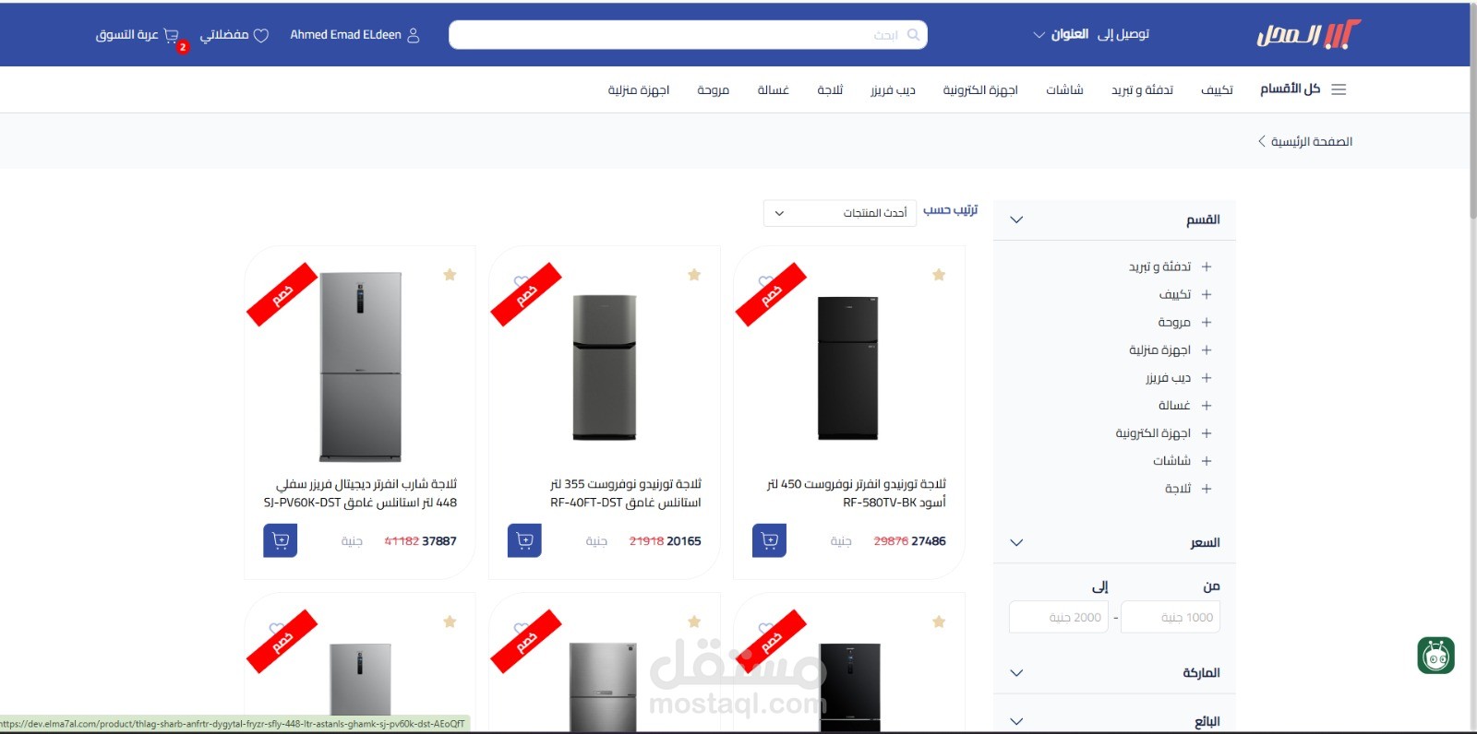This screenshot has height=734, width=1477.
Task: Click the search magnifier icon
Action: tap(913, 35)
